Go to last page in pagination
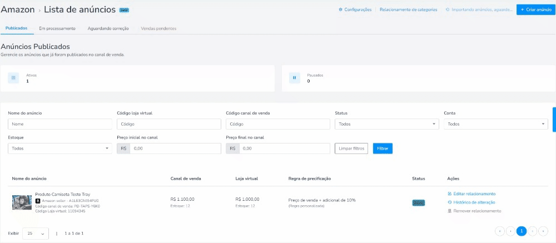556x243 pixels. [x=543, y=231]
